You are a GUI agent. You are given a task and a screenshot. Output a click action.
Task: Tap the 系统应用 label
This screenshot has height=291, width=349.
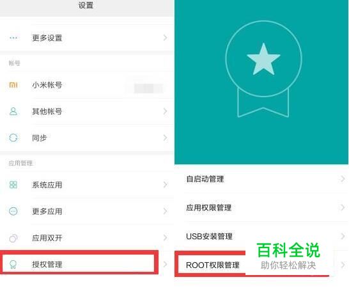tap(47, 185)
